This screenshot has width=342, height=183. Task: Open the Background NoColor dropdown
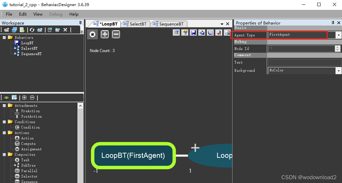coord(339,70)
